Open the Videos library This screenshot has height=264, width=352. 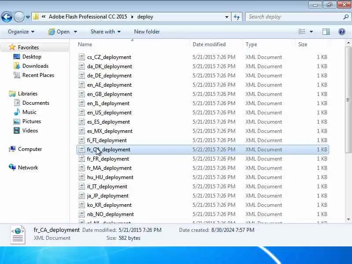[x=30, y=130]
